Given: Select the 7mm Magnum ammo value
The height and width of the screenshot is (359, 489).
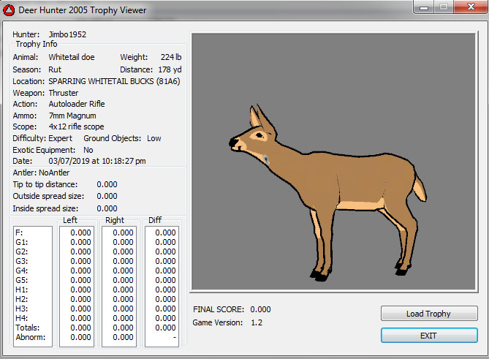Looking at the screenshot, I should (72, 116).
